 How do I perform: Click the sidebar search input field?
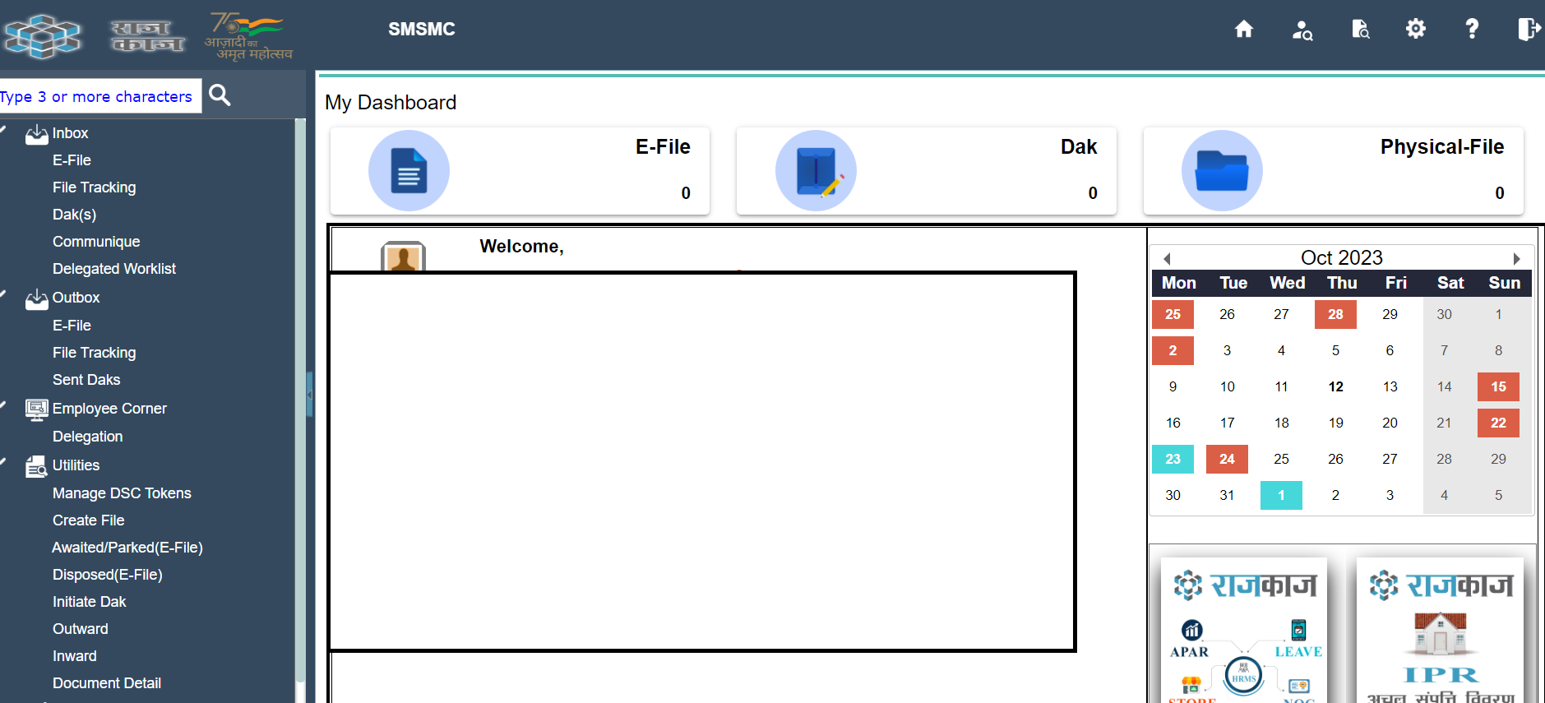click(100, 96)
